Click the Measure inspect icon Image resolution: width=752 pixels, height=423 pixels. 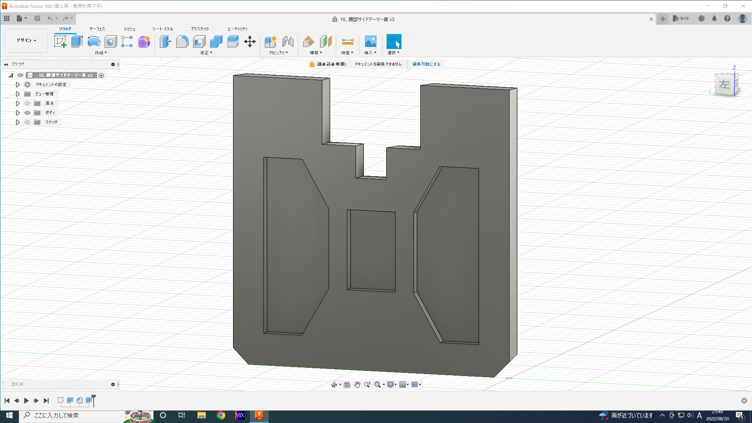[x=347, y=42]
